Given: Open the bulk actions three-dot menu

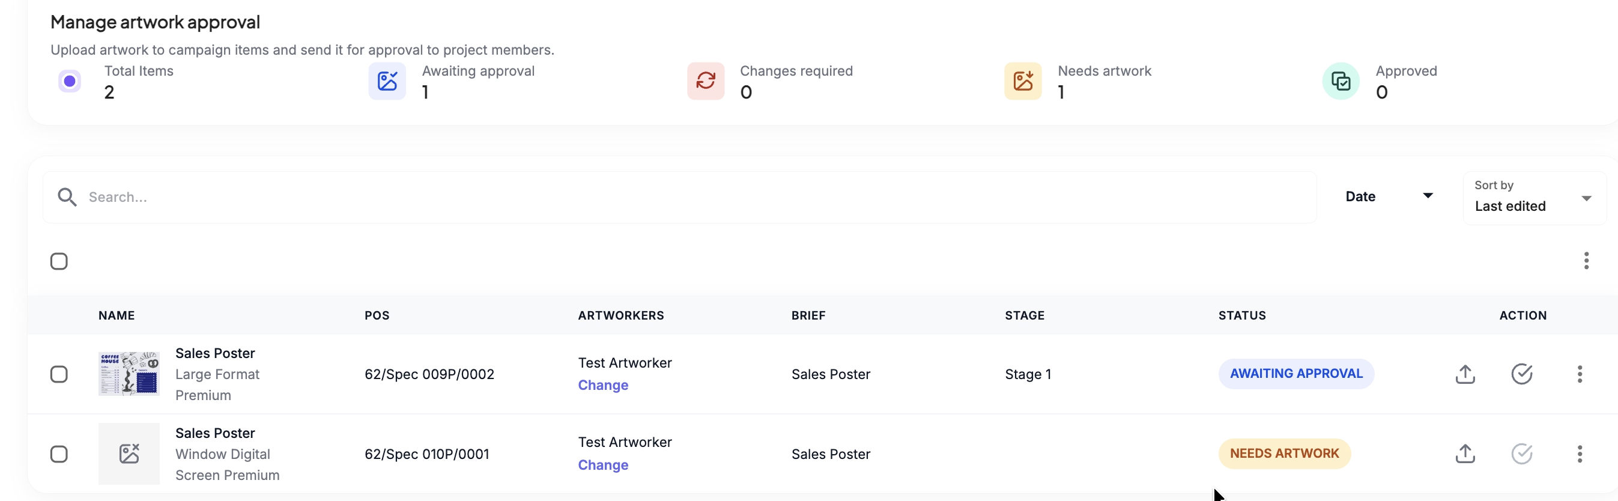Looking at the screenshot, I should [1586, 261].
